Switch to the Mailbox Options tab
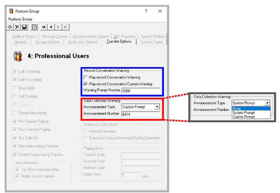 [24, 36]
